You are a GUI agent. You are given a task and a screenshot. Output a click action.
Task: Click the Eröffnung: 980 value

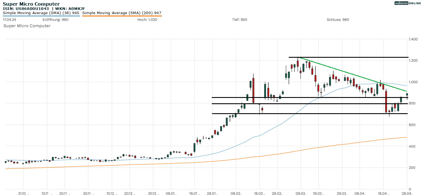(55, 20)
